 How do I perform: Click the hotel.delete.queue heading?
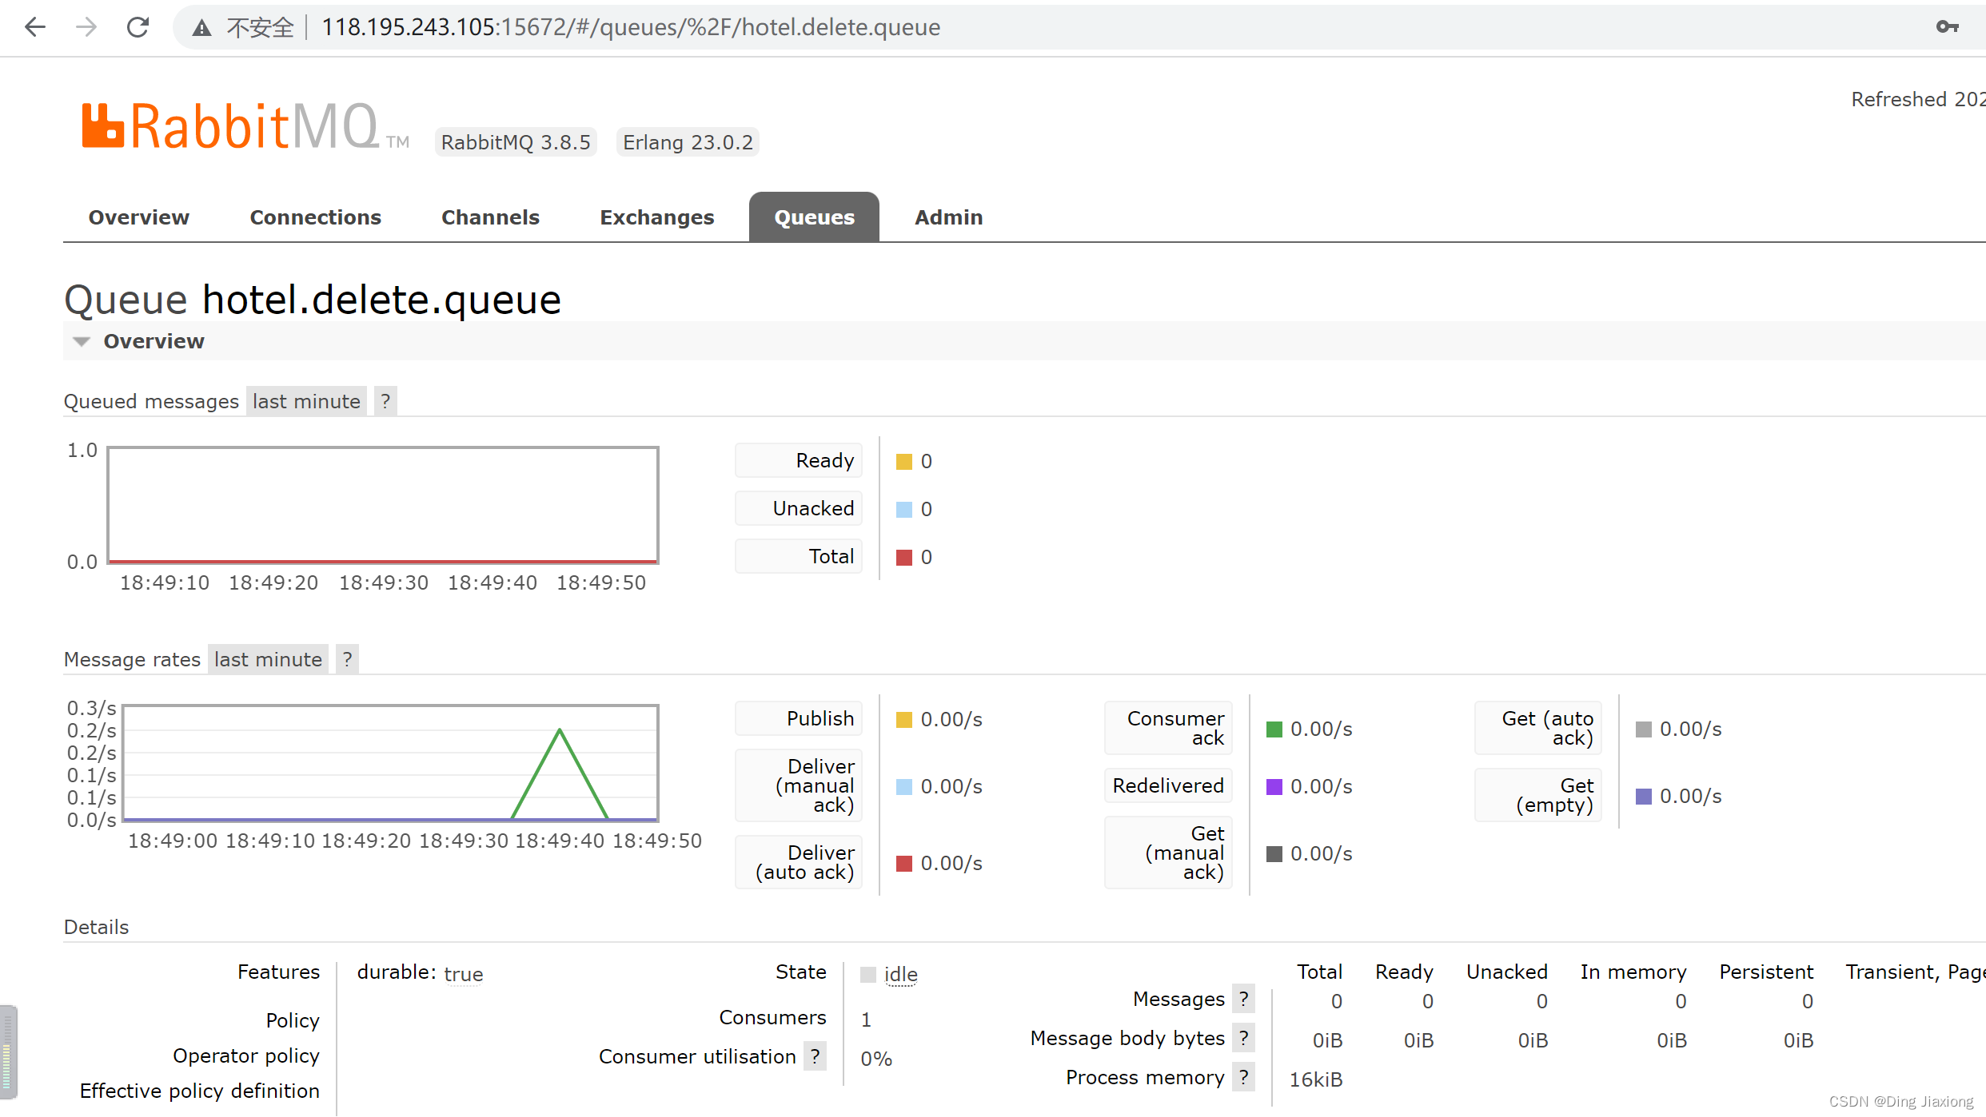tap(381, 300)
